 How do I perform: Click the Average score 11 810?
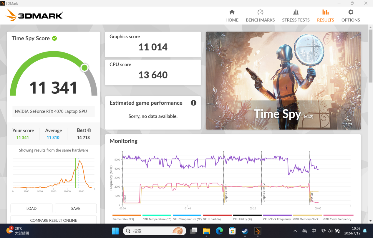tap(53, 138)
